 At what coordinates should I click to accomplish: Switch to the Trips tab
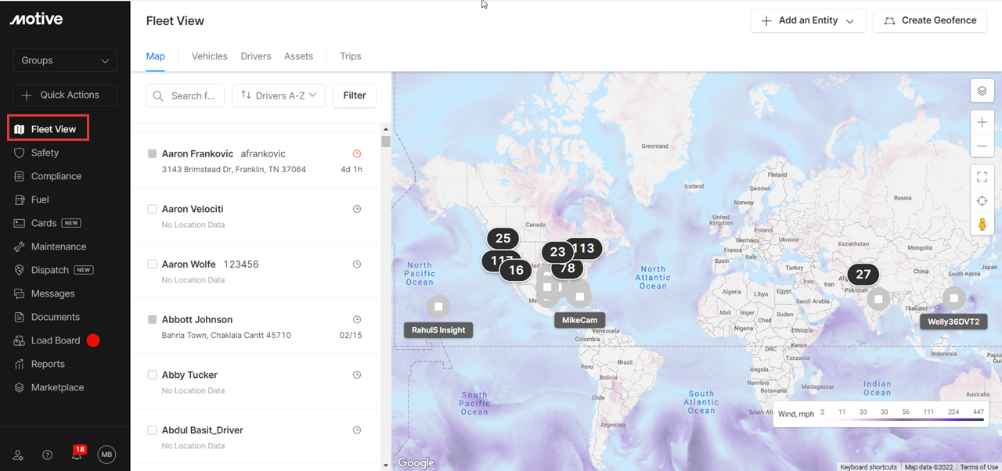click(351, 56)
